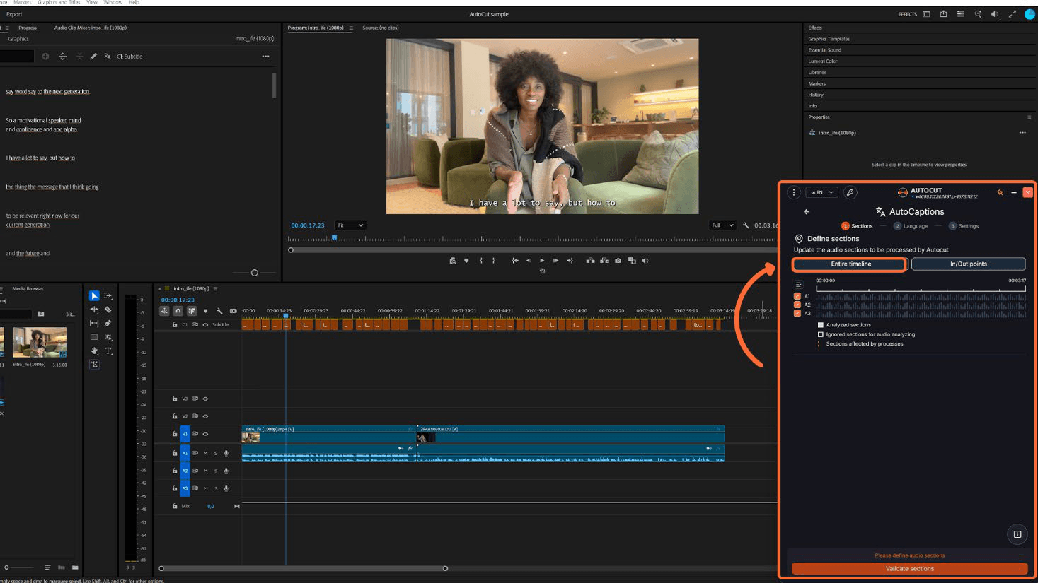The image size is (1038, 583).
Task: Step forward one frame
Action: 555,261
